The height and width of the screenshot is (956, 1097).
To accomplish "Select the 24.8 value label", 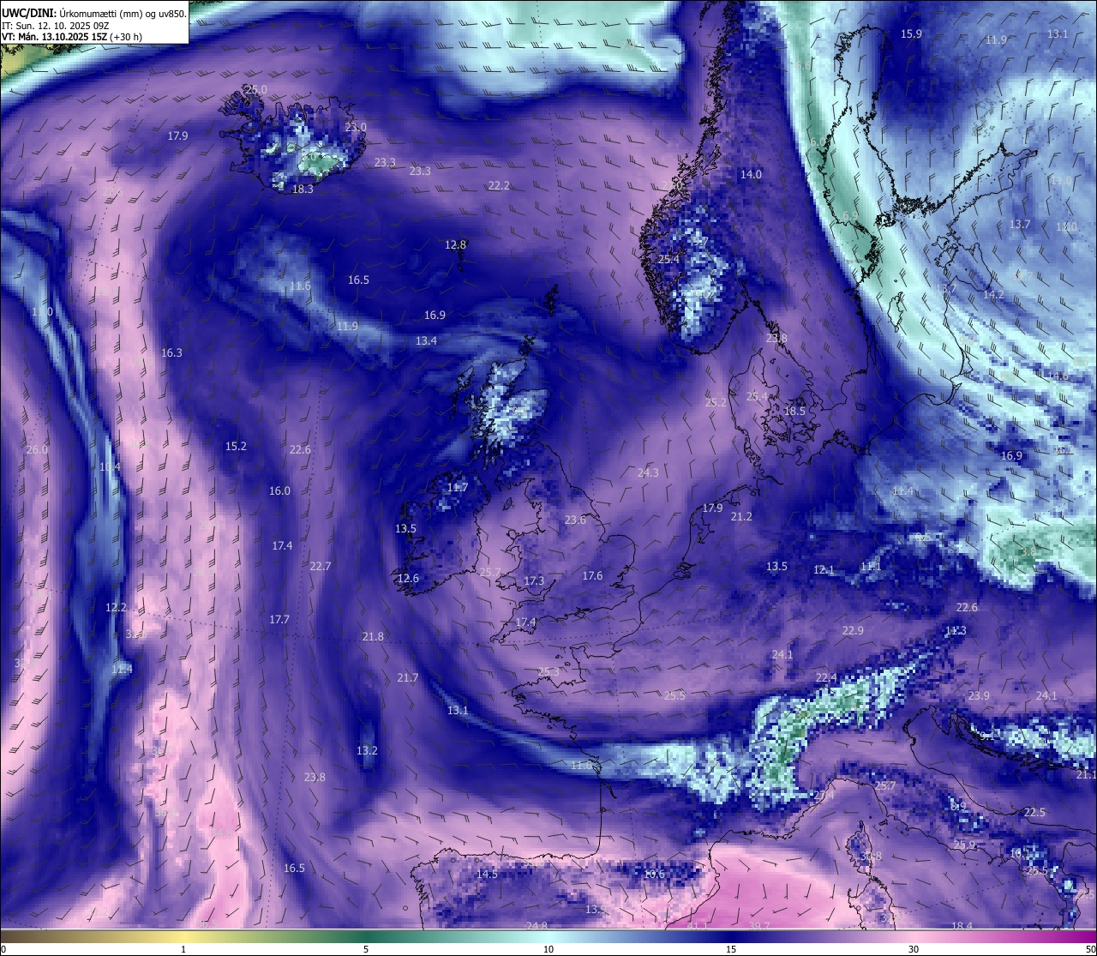I will [537, 925].
